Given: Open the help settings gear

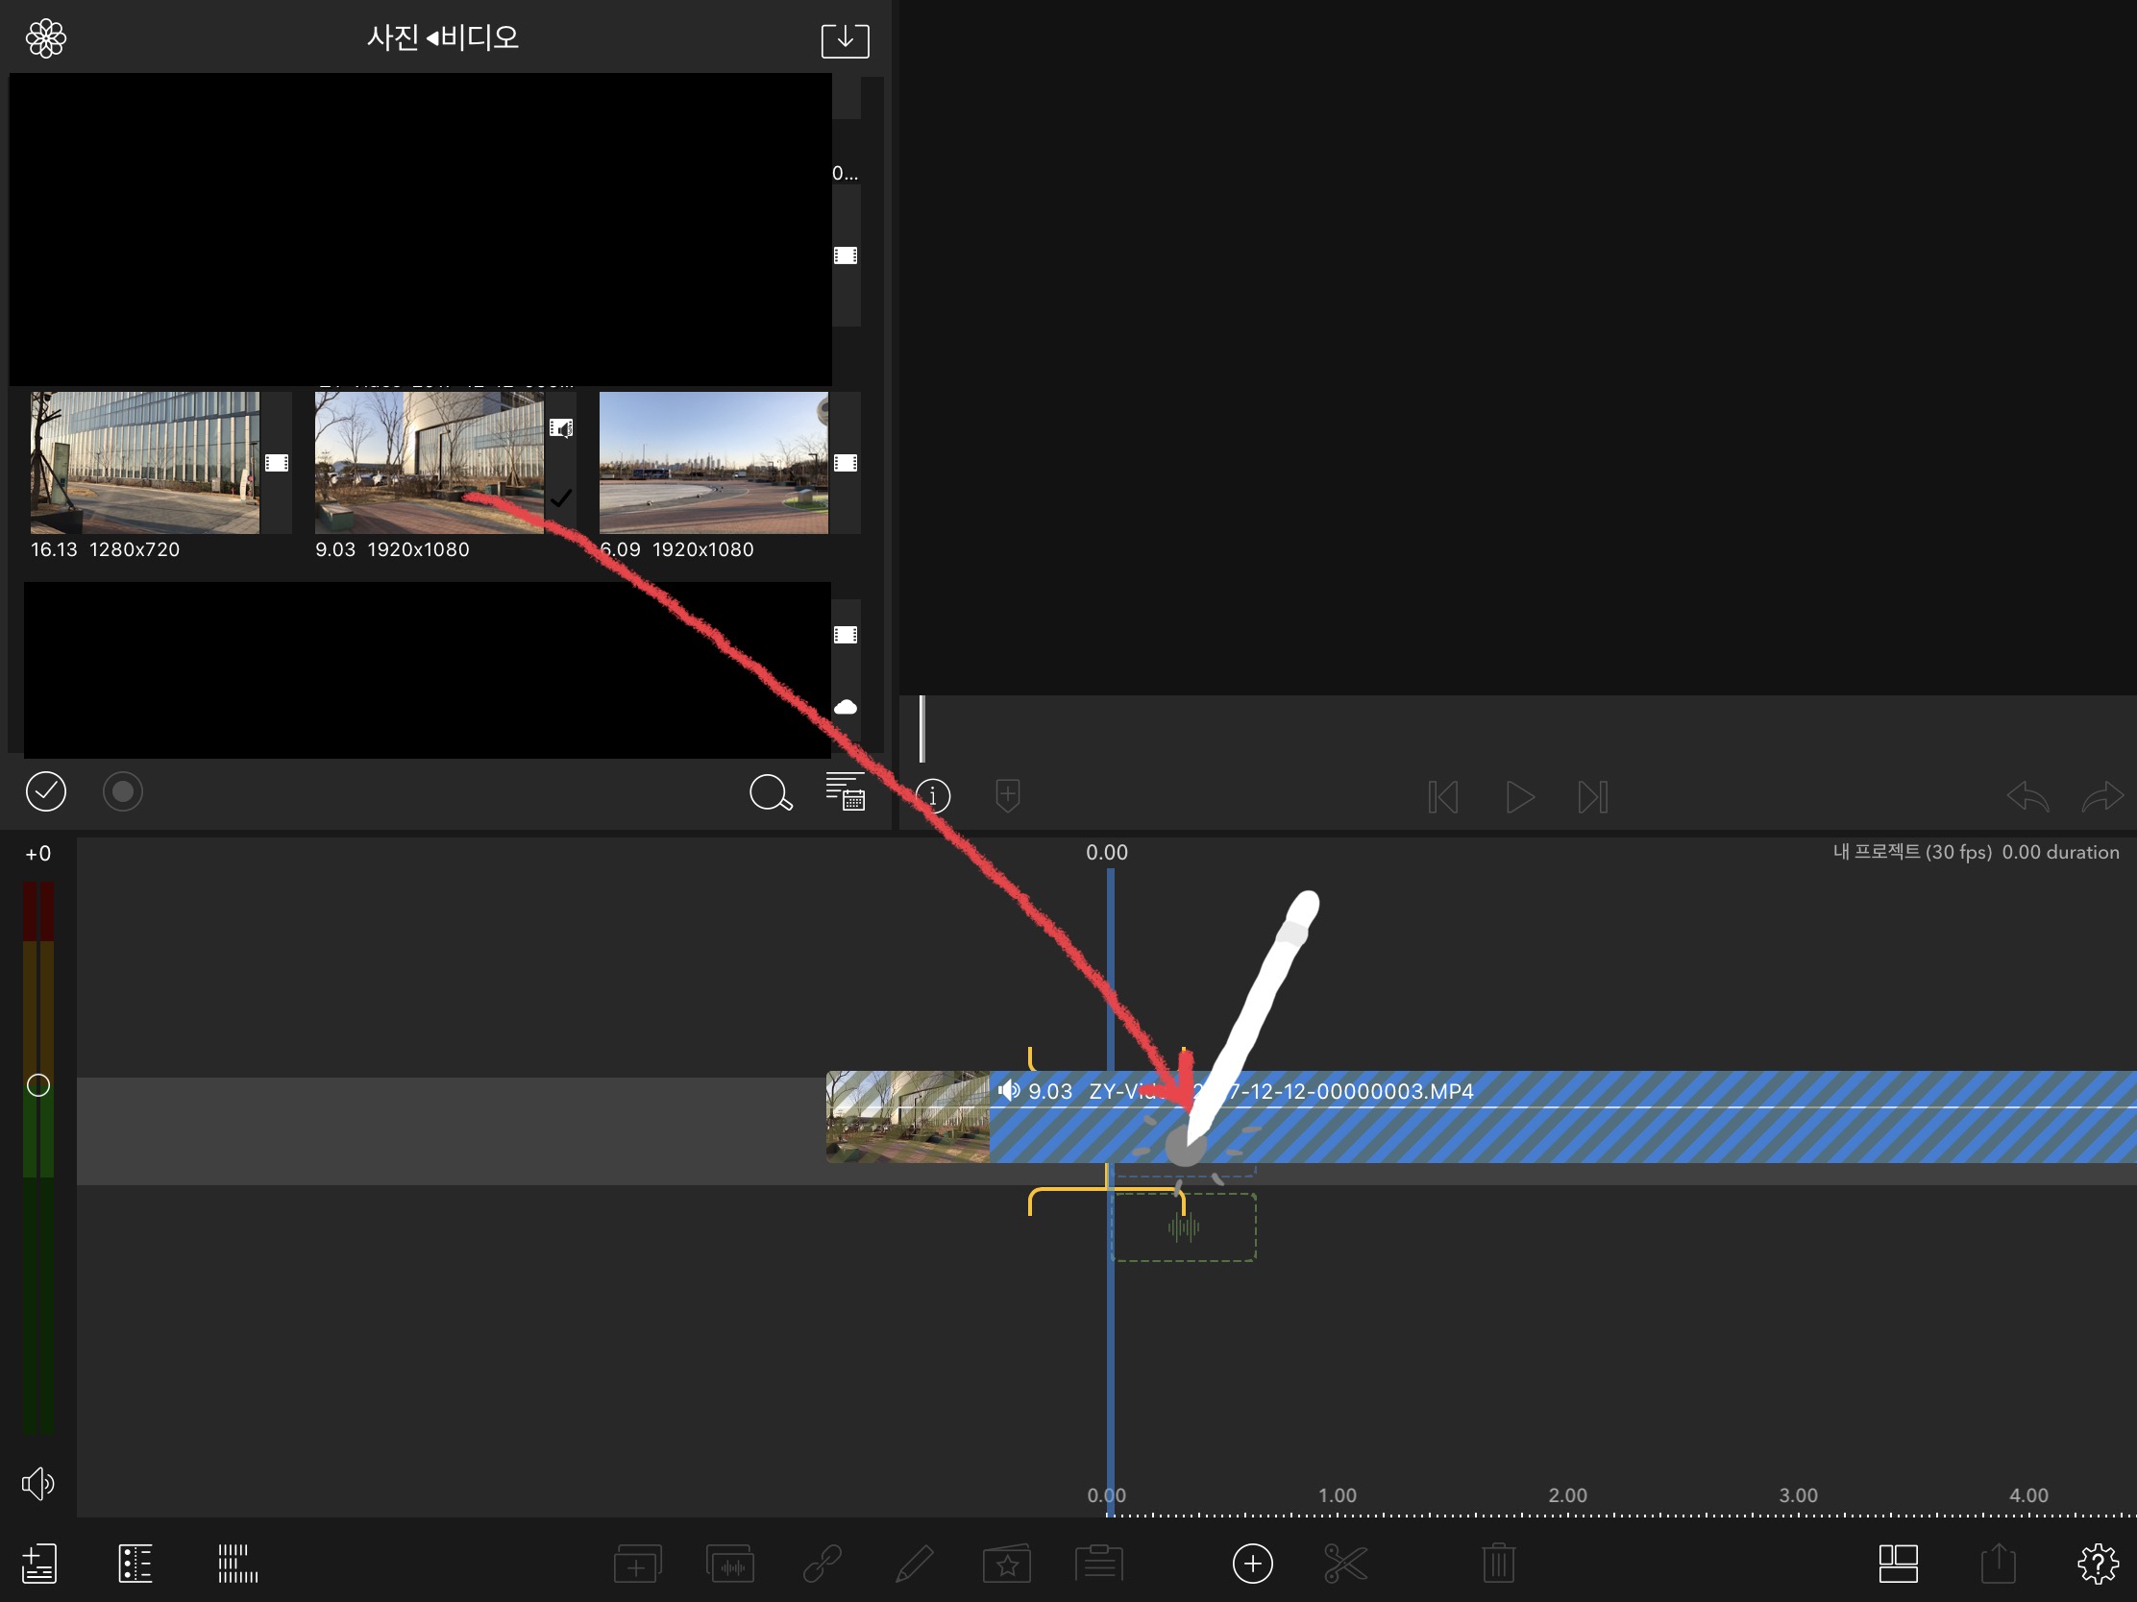Looking at the screenshot, I should coord(2098,1564).
